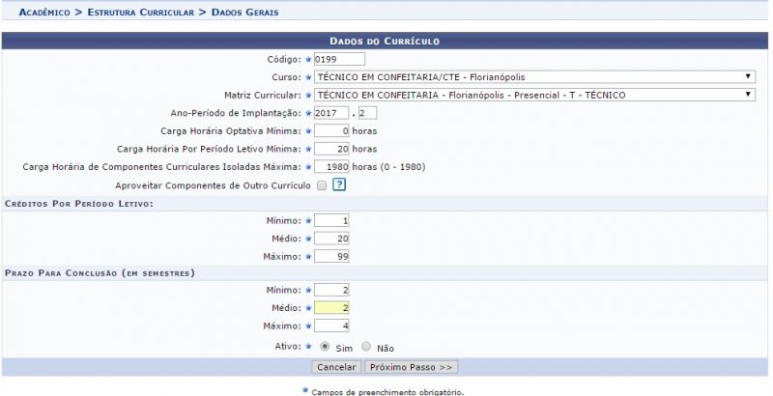Click the implantation period field after the year
The width and height of the screenshot is (773, 396).
(367, 113)
